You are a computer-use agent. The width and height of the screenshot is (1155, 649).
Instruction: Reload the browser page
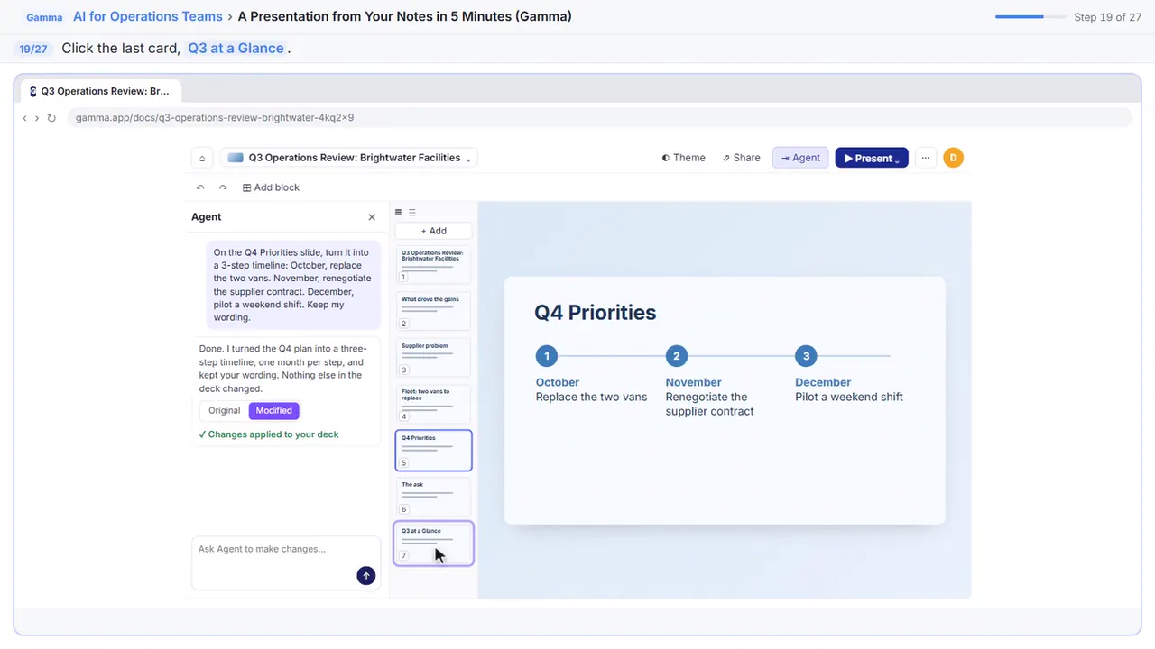tap(51, 118)
